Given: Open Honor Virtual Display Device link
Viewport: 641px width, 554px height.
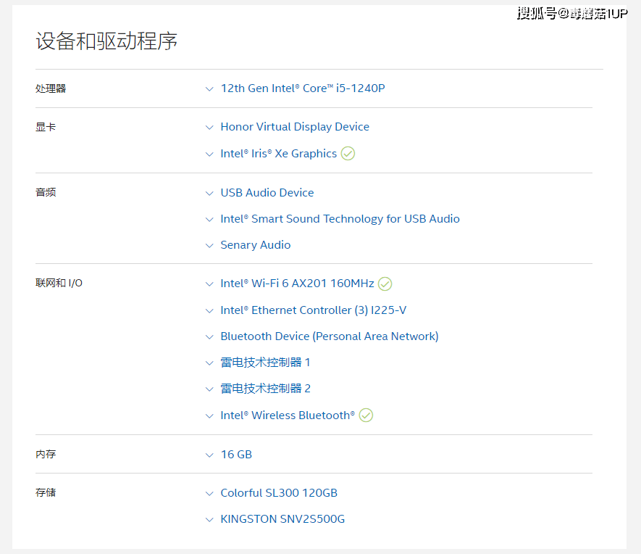Looking at the screenshot, I should (295, 127).
